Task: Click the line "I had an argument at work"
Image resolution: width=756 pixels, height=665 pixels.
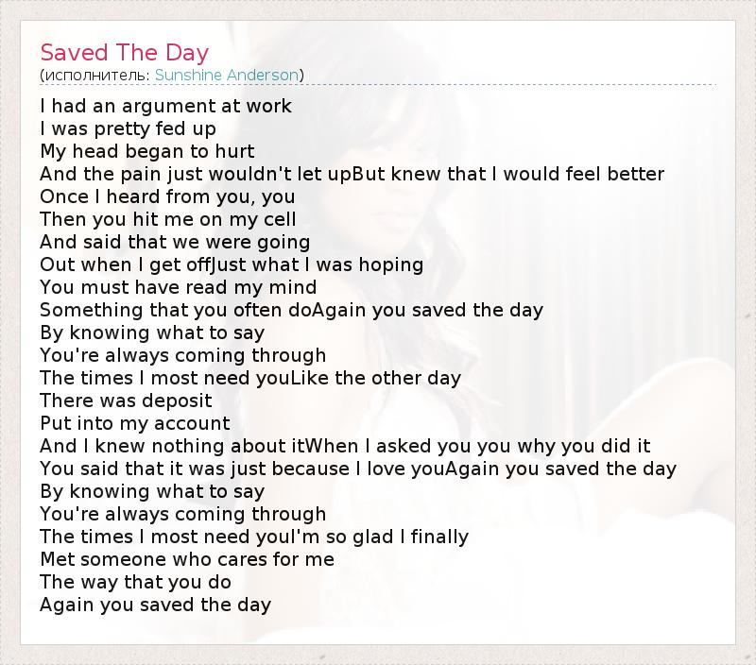Action: (x=165, y=106)
